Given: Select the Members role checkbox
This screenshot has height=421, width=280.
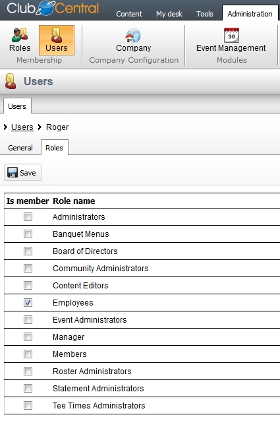Looking at the screenshot, I should click(28, 354).
